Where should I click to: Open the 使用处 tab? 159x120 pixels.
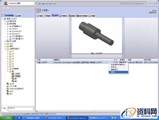(x=64, y=16)
